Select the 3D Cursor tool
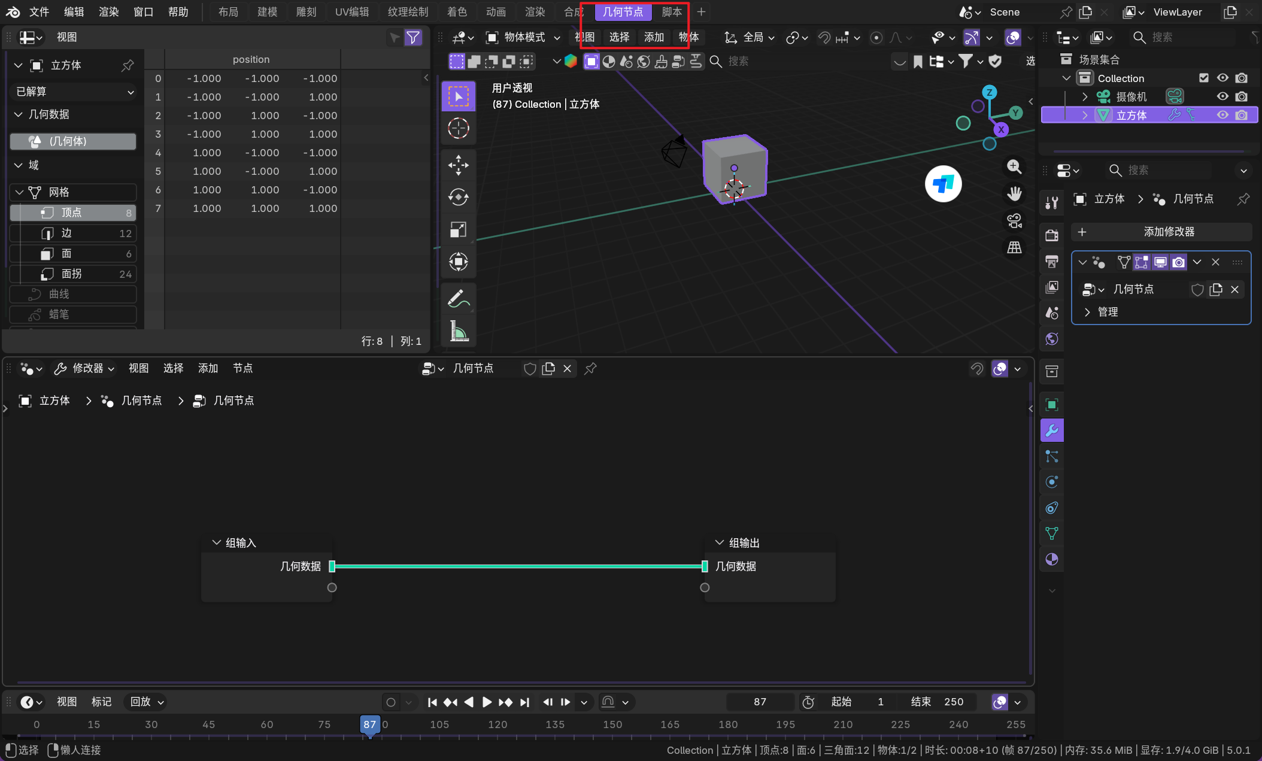1262x761 pixels. (x=458, y=128)
